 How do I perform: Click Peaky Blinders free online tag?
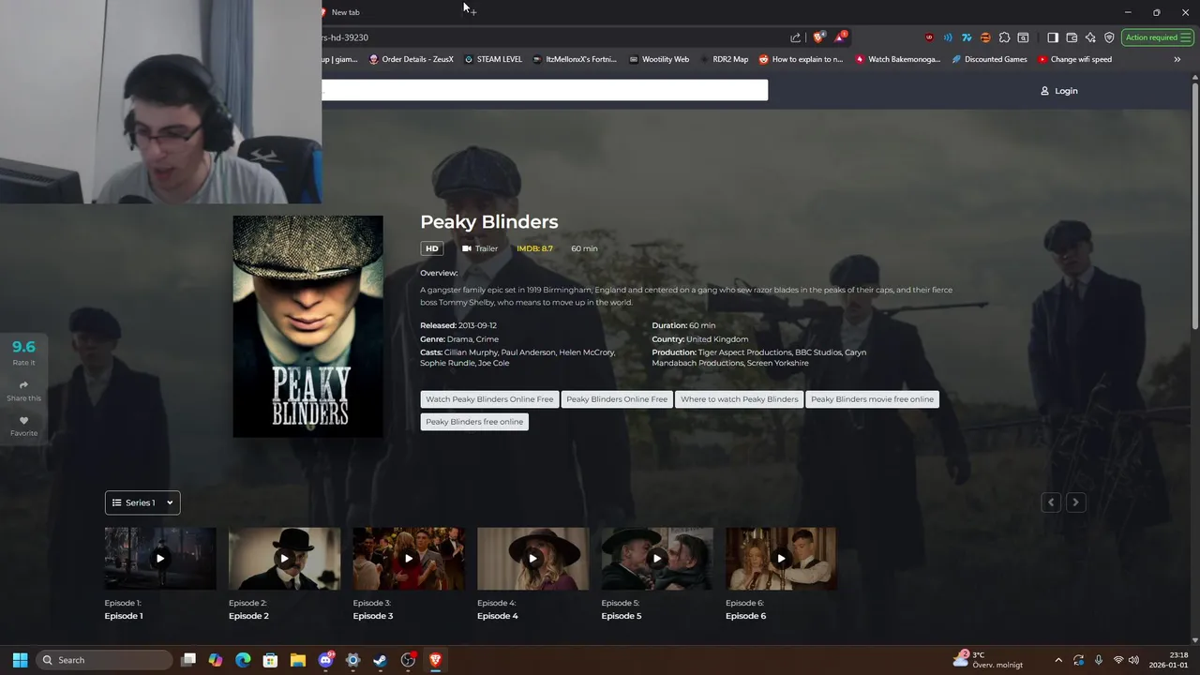[474, 422]
